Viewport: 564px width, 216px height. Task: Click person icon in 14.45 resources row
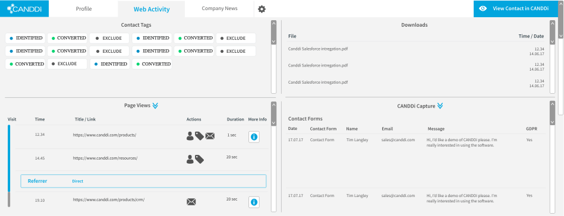pyautogui.click(x=190, y=159)
